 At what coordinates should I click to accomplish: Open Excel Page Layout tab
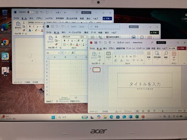point(75,32)
